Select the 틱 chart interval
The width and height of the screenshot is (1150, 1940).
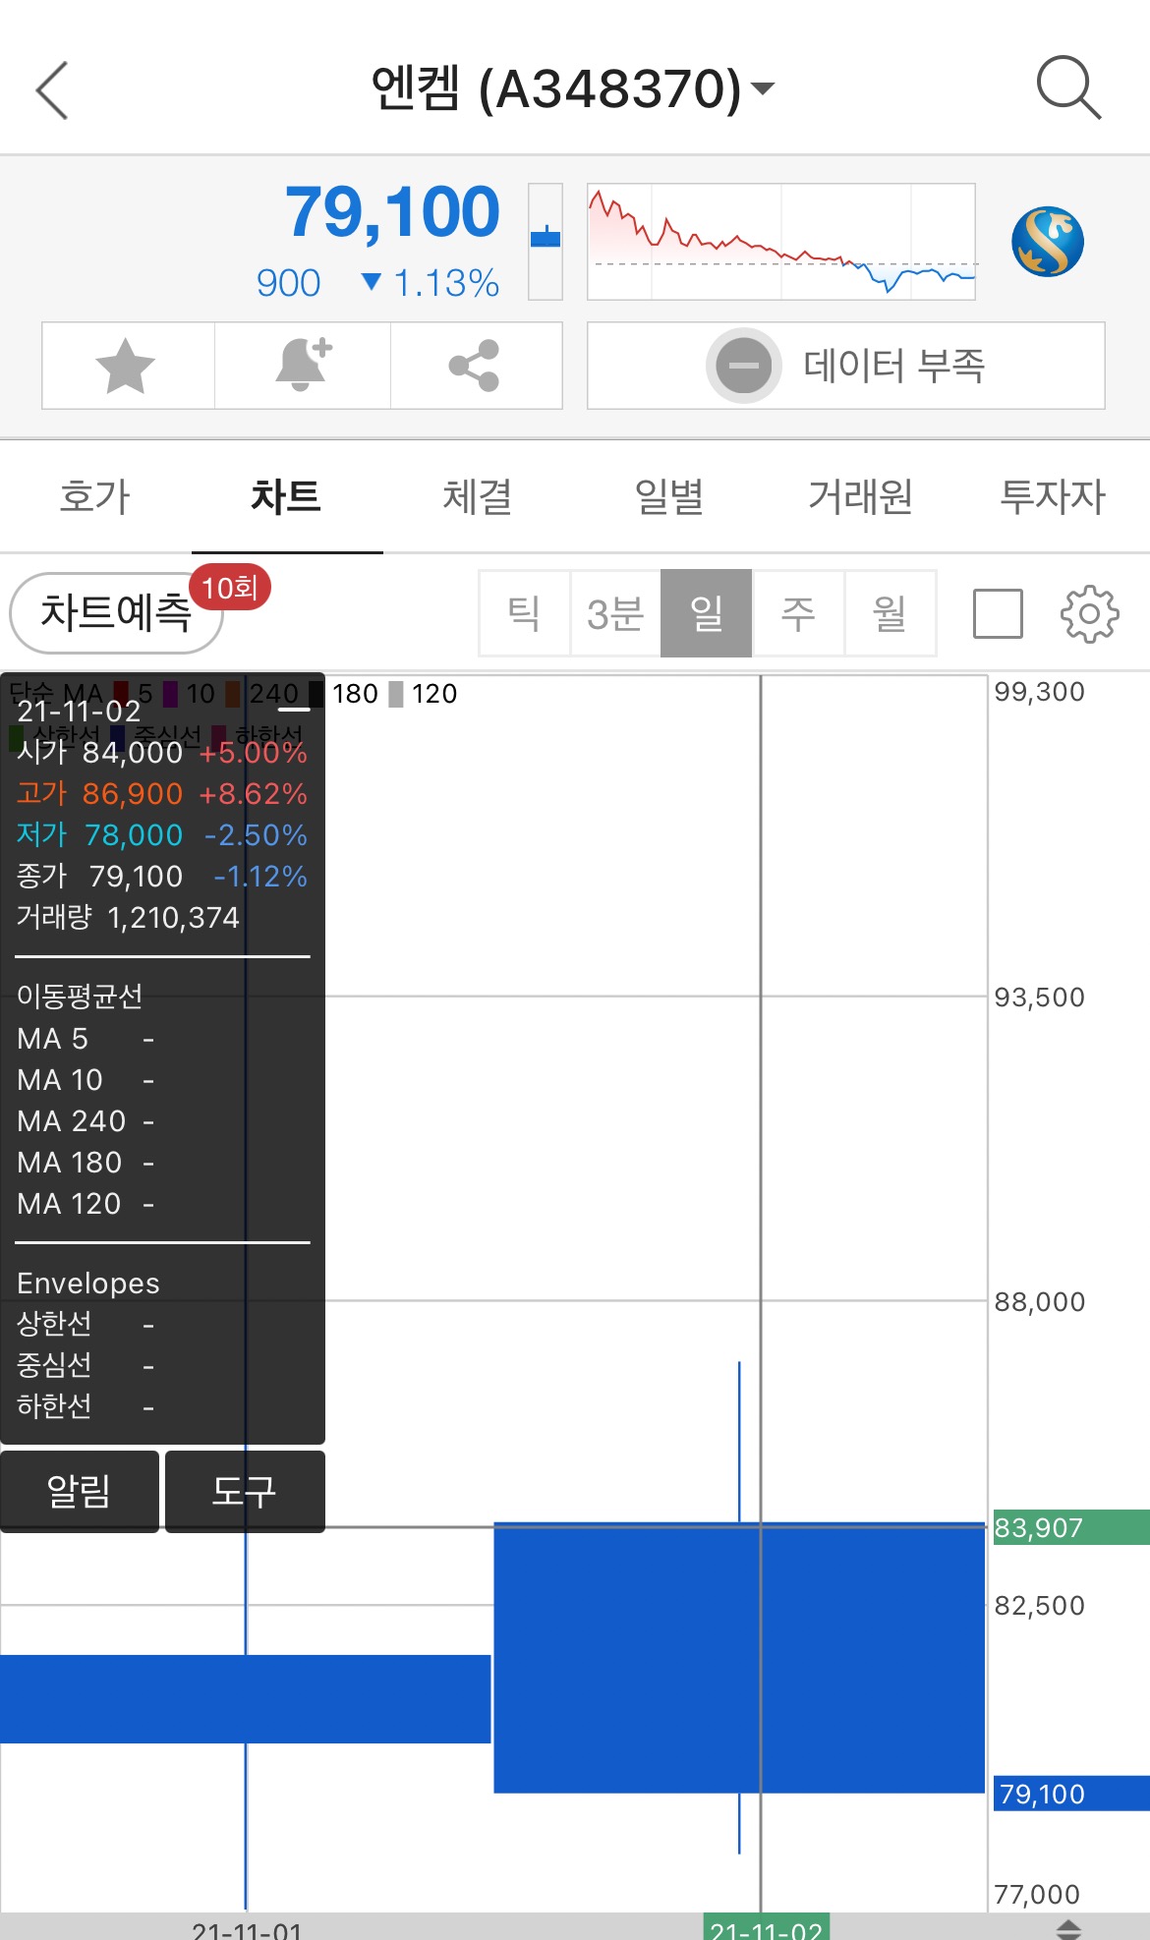coord(524,613)
